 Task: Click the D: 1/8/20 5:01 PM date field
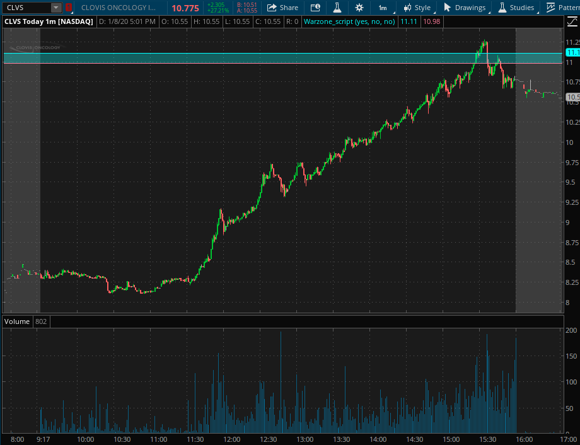click(x=127, y=21)
